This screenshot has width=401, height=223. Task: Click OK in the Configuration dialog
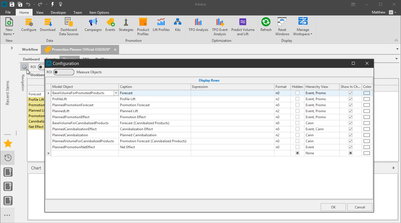(x=333, y=207)
